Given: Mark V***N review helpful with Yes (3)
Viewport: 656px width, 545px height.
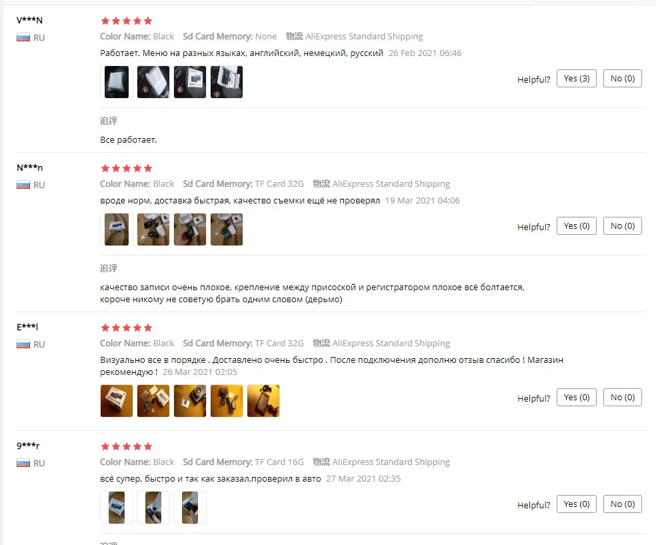Looking at the screenshot, I should (577, 79).
